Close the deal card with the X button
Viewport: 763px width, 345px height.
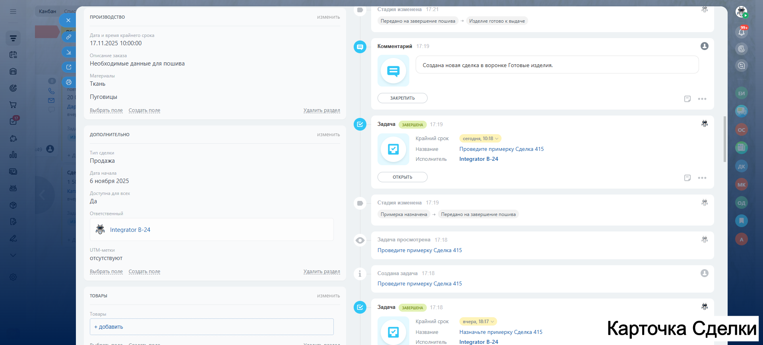click(x=68, y=20)
